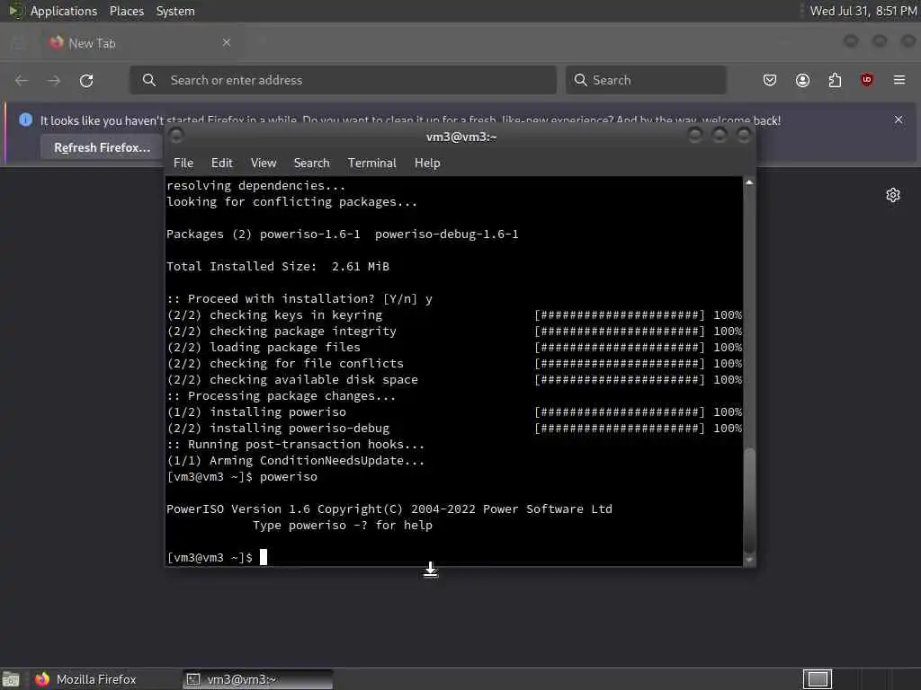Reload the page in Firefox
This screenshot has height=690, width=921.
pyautogui.click(x=86, y=80)
